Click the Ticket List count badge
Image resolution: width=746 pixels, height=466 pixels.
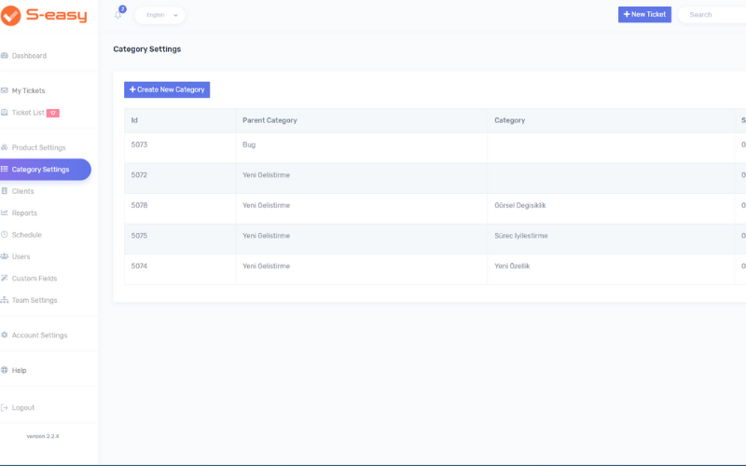53,113
